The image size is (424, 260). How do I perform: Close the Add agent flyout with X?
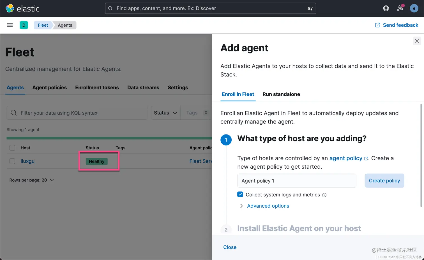click(x=417, y=41)
